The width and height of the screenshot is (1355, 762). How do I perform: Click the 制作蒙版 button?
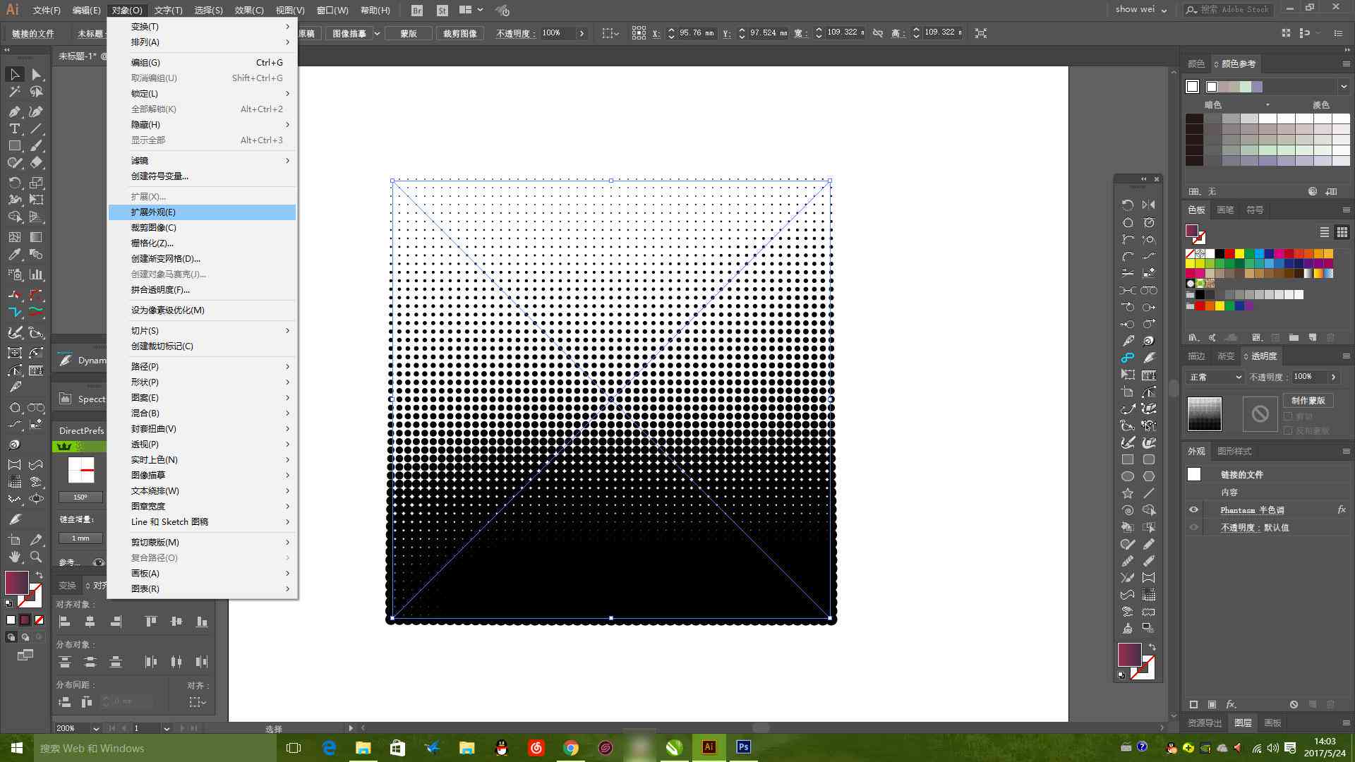click(x=1311, y=401)
